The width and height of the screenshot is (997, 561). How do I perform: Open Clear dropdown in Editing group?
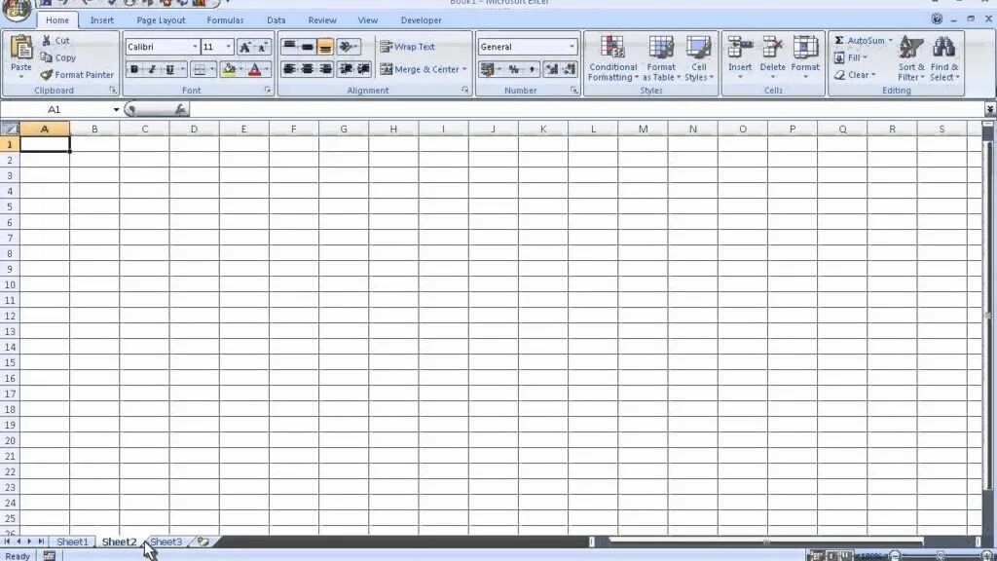coord(855,74)
